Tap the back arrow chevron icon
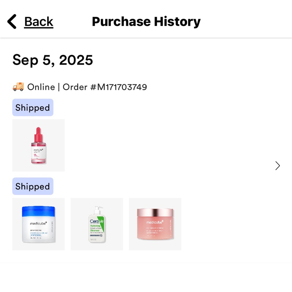Image resolution: width=292 pixels, height=292 pixels. point(12,21)
